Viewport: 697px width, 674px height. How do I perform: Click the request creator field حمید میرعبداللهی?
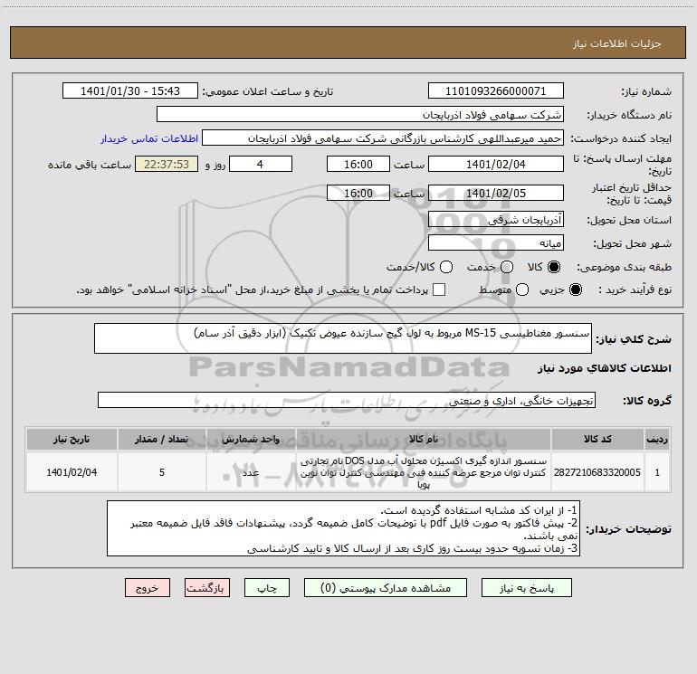[x=383, y=138]
